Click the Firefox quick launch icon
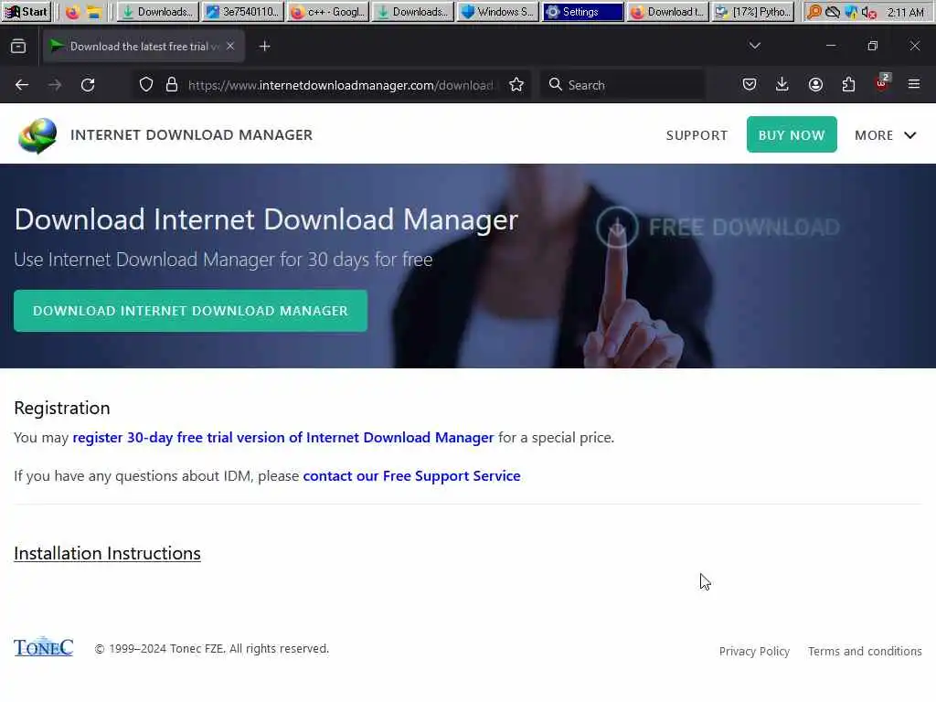 [72, 12]
